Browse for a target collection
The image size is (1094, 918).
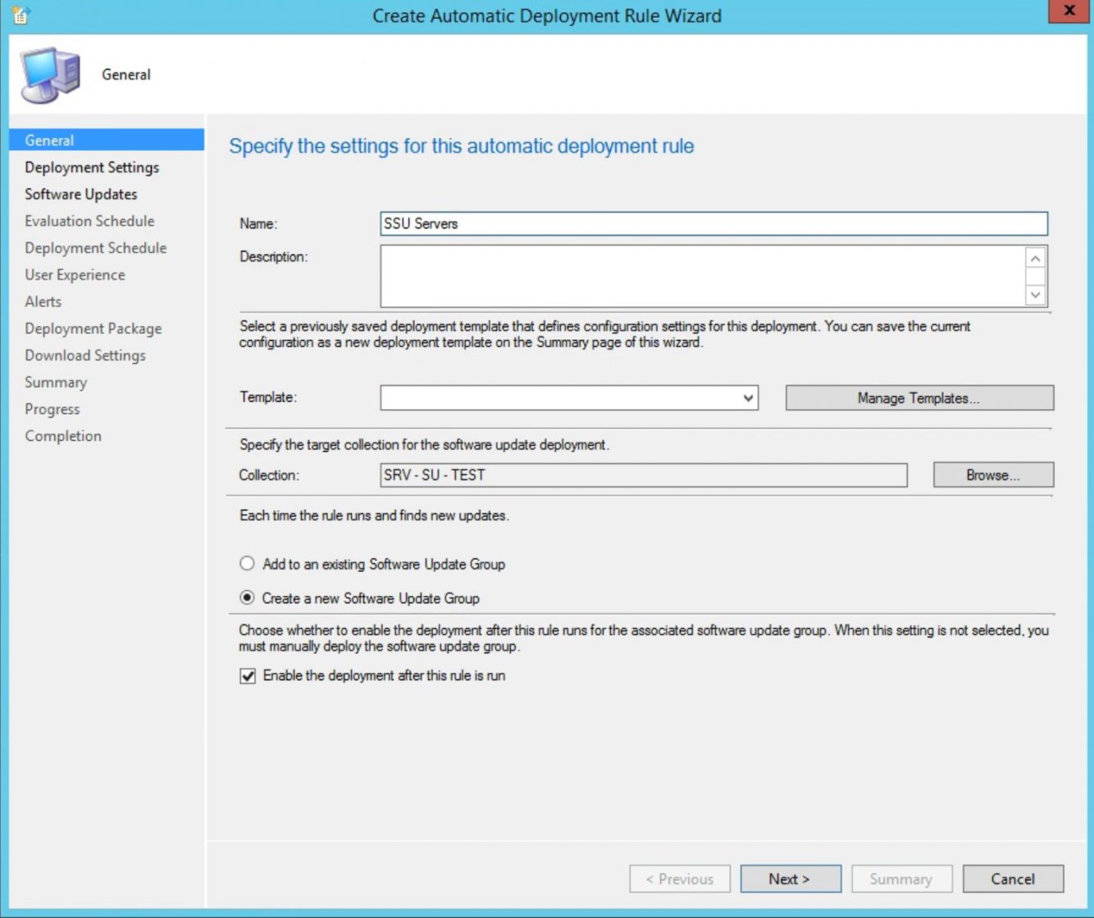click(992, 475)
